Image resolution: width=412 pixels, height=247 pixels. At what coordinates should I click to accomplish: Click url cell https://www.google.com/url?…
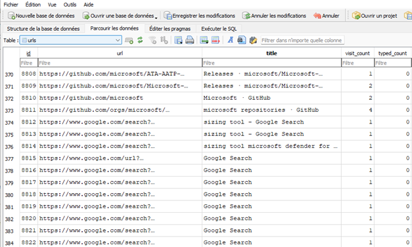pos(120,158)
